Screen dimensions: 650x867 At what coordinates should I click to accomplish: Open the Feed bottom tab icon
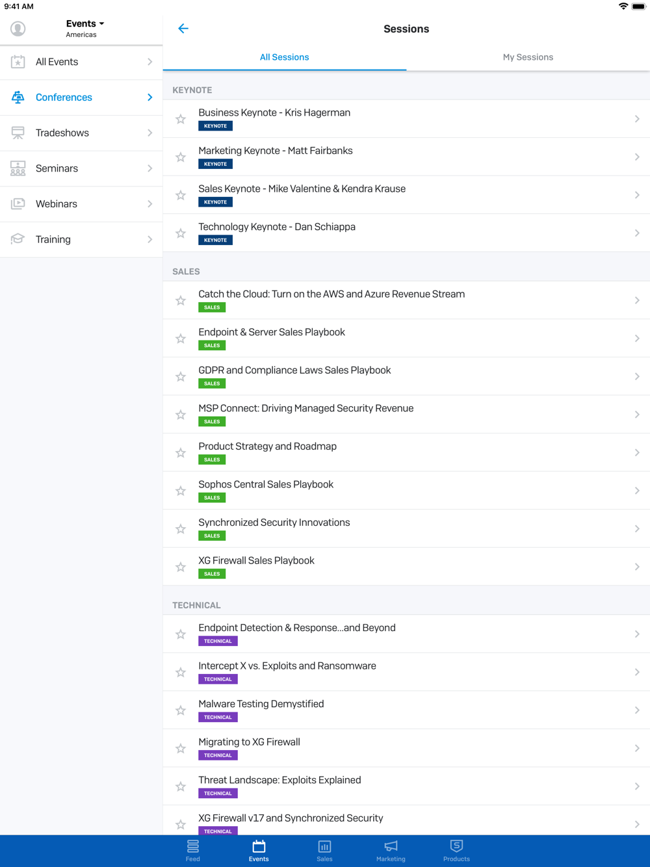tap(193, 846)
